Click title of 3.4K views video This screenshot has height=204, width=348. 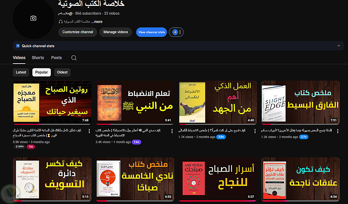pyautogui.click(x=128, y=133)
